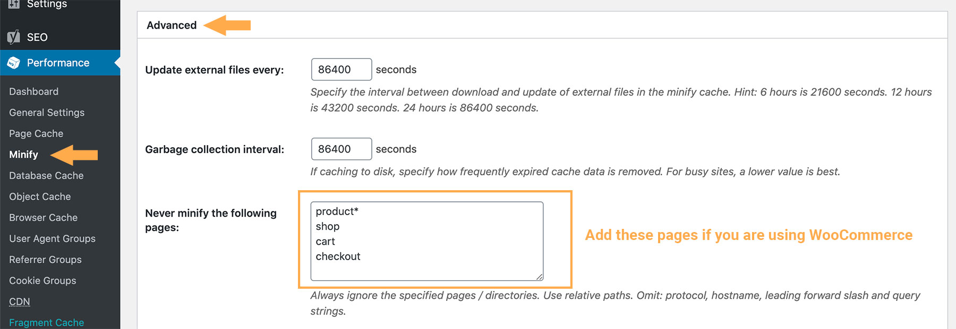Select the active Minify menu entry

23,154
